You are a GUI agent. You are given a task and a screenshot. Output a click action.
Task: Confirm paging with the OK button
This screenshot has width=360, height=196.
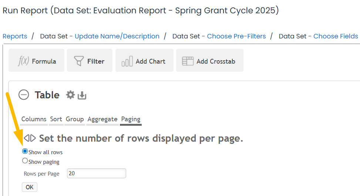point(29,187)
